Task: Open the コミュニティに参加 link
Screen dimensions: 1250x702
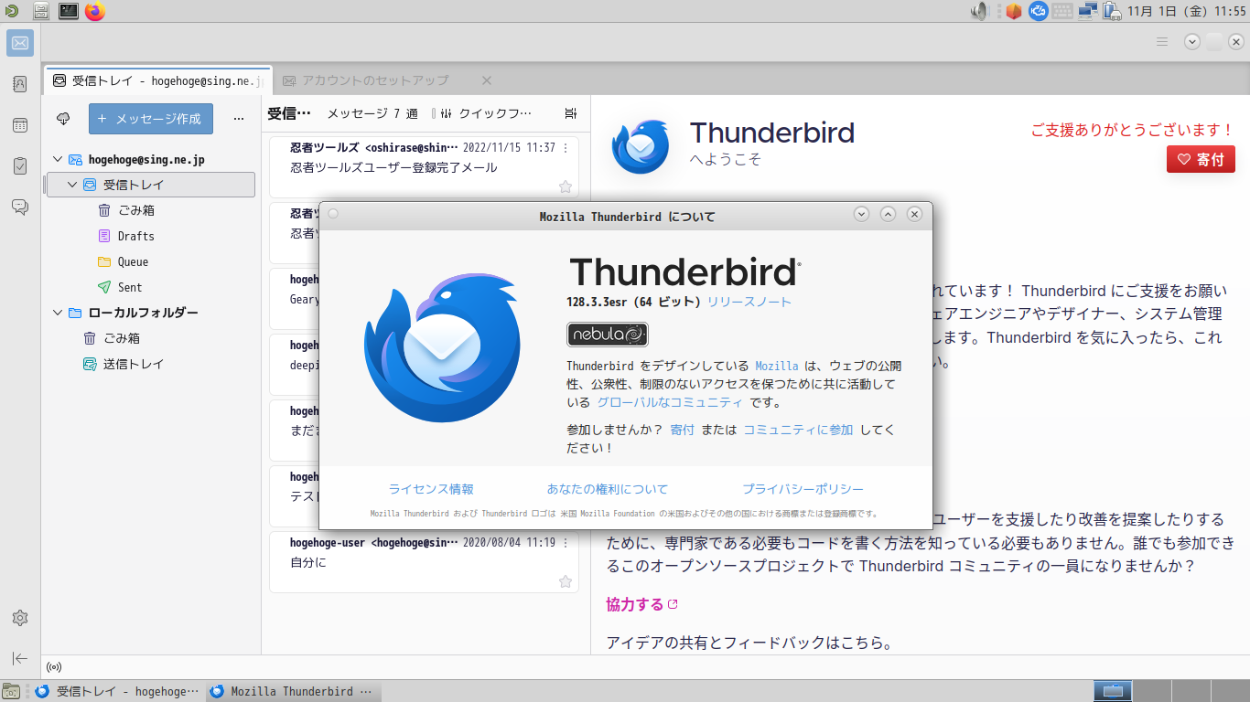Action: (798, 430)
